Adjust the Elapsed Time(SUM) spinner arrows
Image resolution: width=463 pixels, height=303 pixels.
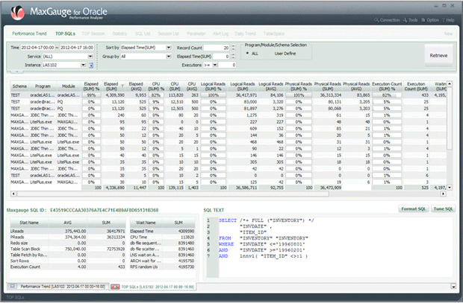point(233,57)
